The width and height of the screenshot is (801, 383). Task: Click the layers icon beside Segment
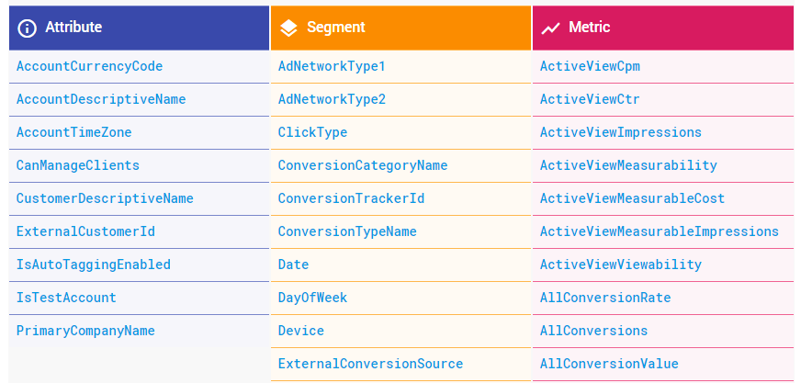point(288,28)
